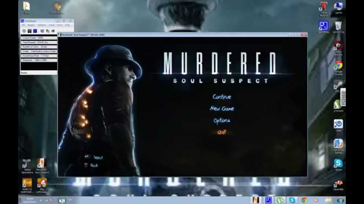Click the Recycle Bin desktop icon

tap(338, 27)
